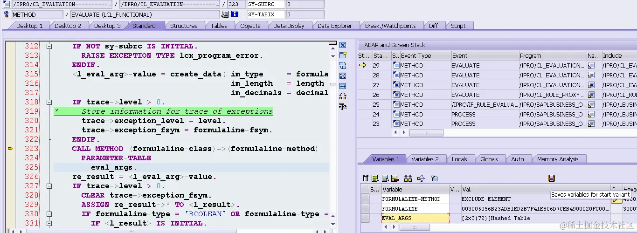This screenshot has height=233, width=637.
Task: Click the Variable column header
Action: [x=415, y=189]
